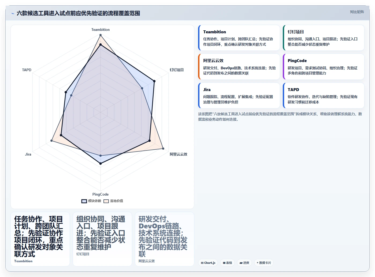
Task: Select the TAPD radar axis label
Action: point(27,70)
